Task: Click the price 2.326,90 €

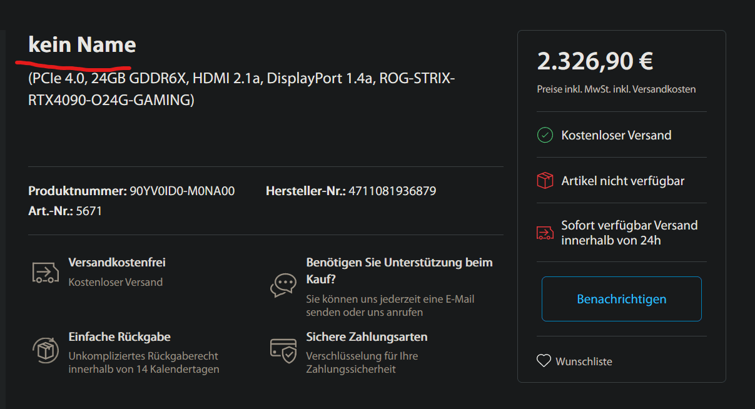Action: pyautogui.click(x=595, y=61)
